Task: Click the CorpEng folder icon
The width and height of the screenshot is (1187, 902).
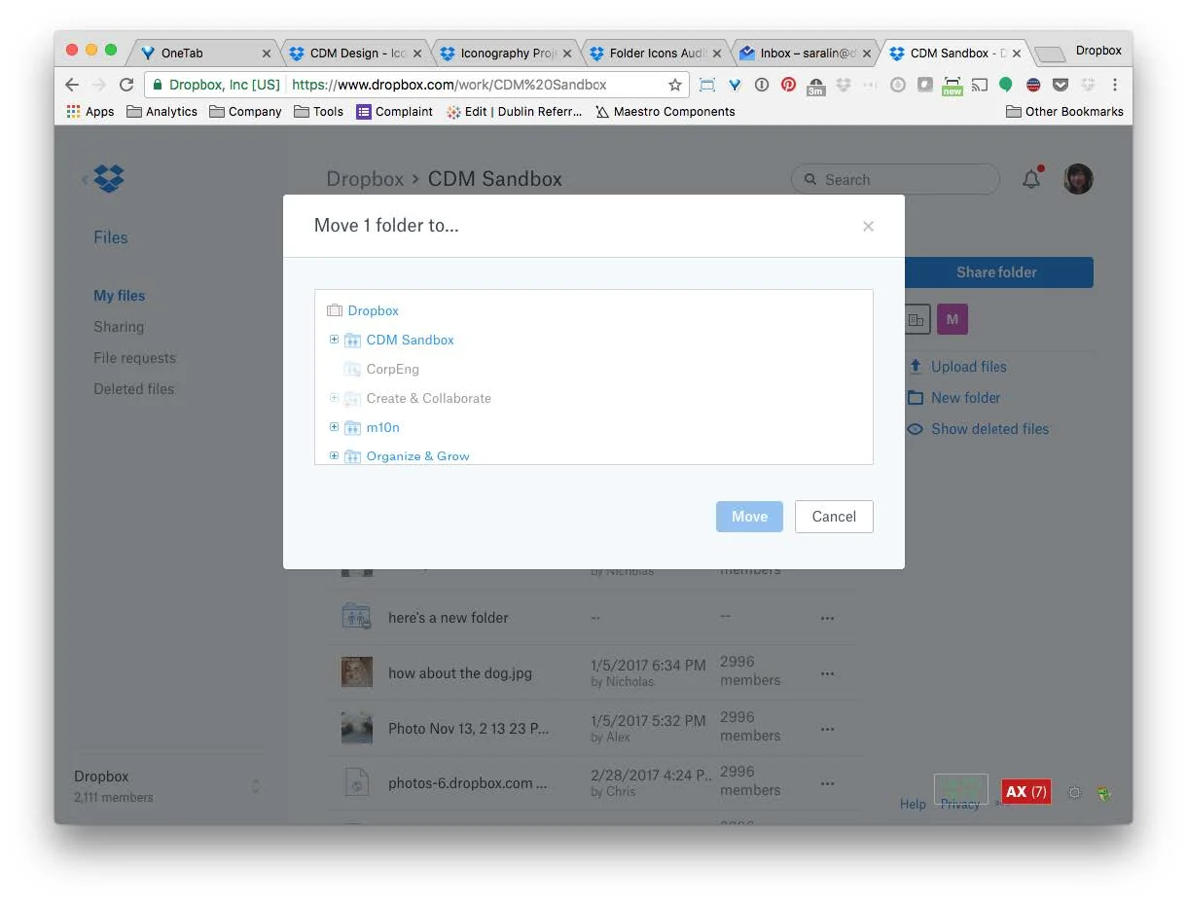Action: (352, 369)
